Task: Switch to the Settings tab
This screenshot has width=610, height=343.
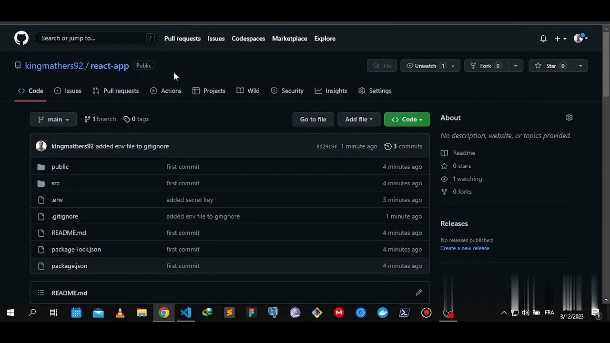Action: point(375,91)
